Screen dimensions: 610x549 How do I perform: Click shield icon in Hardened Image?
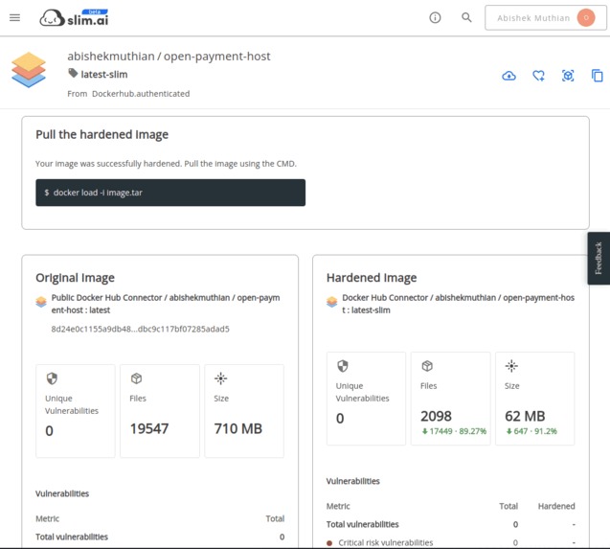tap(343, 366)
